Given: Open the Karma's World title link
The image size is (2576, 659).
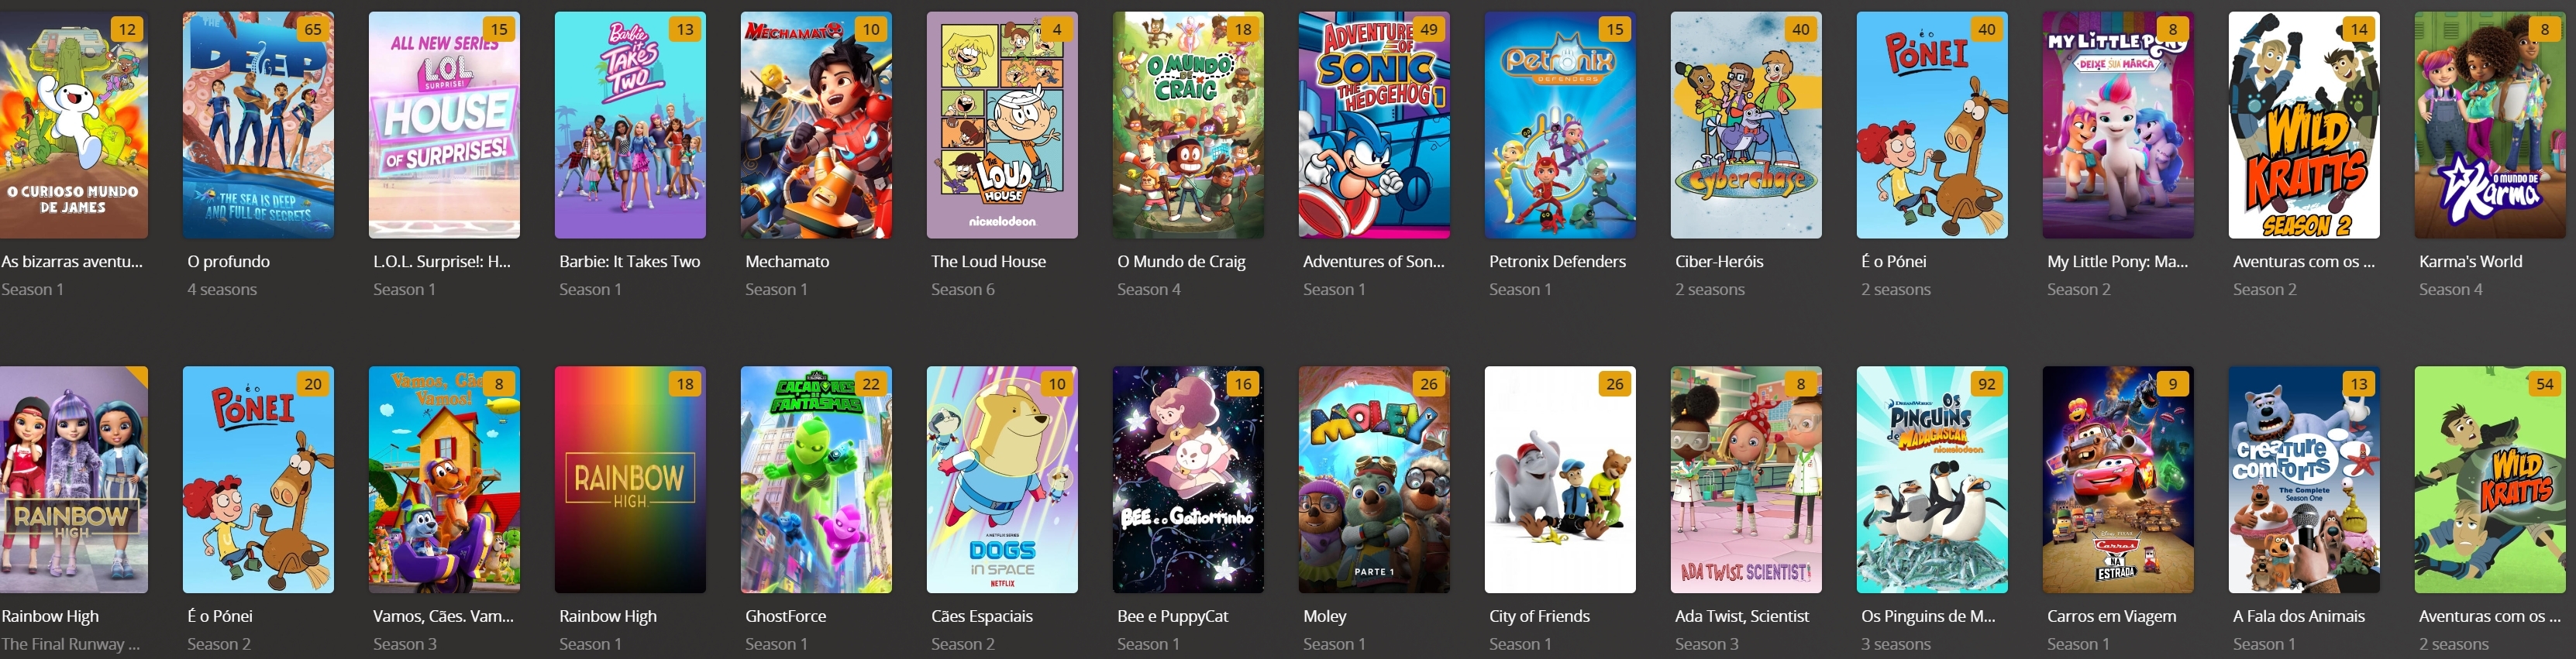Looking at the screenshot, I should (x=2470, y=261).
